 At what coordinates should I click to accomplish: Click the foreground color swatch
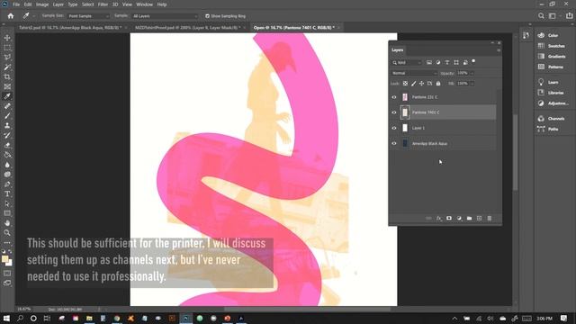[x=4, y=259]
